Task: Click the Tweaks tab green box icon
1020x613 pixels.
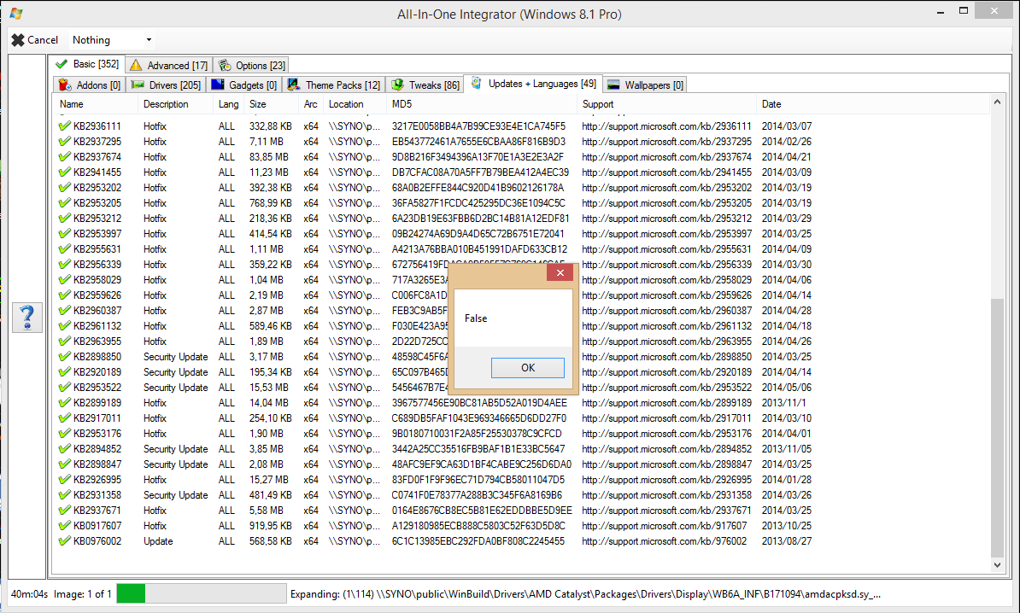Action: 397,85
